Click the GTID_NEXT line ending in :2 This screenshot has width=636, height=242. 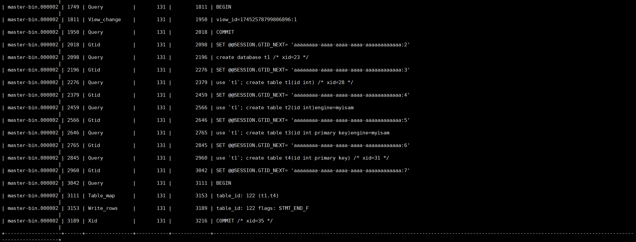313,45
